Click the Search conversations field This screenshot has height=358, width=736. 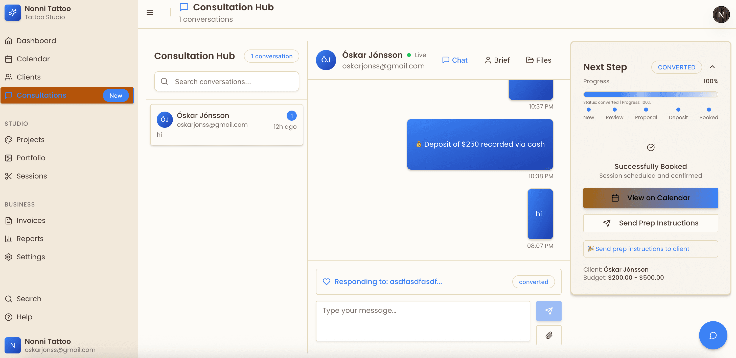226,81
